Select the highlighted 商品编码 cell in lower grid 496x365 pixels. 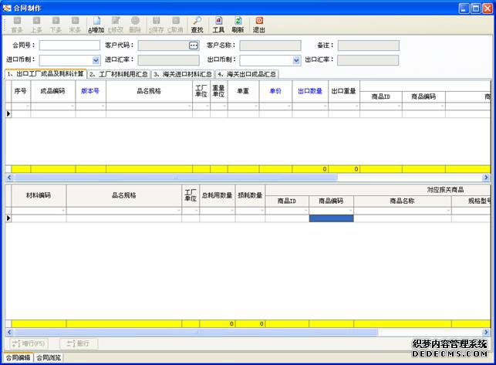[331, 218]
